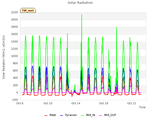Click the Oct 6 x-axis label
Screen dimensions: 161x120
click(x=20, y=103)
